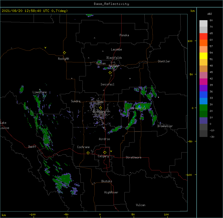Click the Lacombe city label
This screenshot has height=218, width=223.
pos(116,49)
